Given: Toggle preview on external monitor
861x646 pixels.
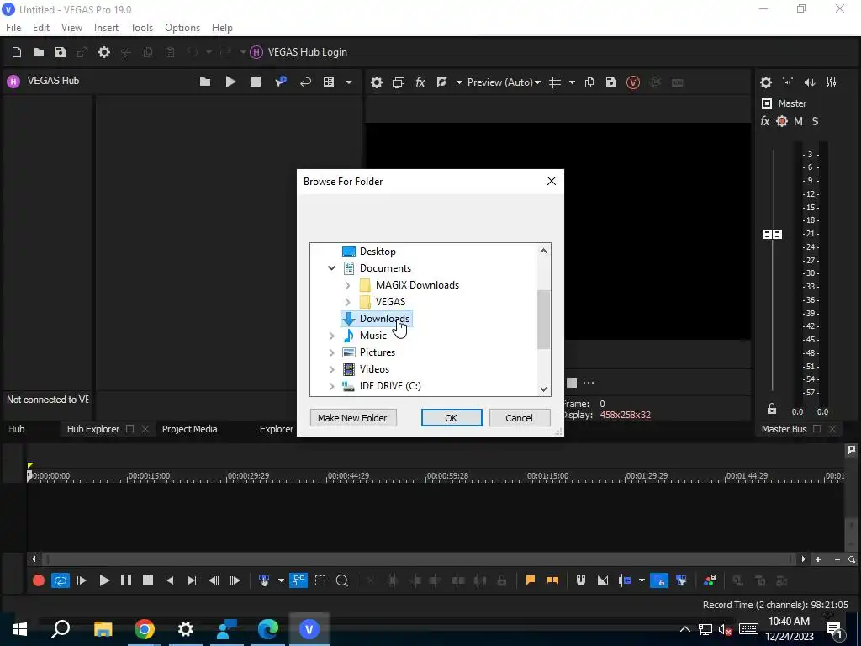Looking at the screenshot, I should click(398, 82).
